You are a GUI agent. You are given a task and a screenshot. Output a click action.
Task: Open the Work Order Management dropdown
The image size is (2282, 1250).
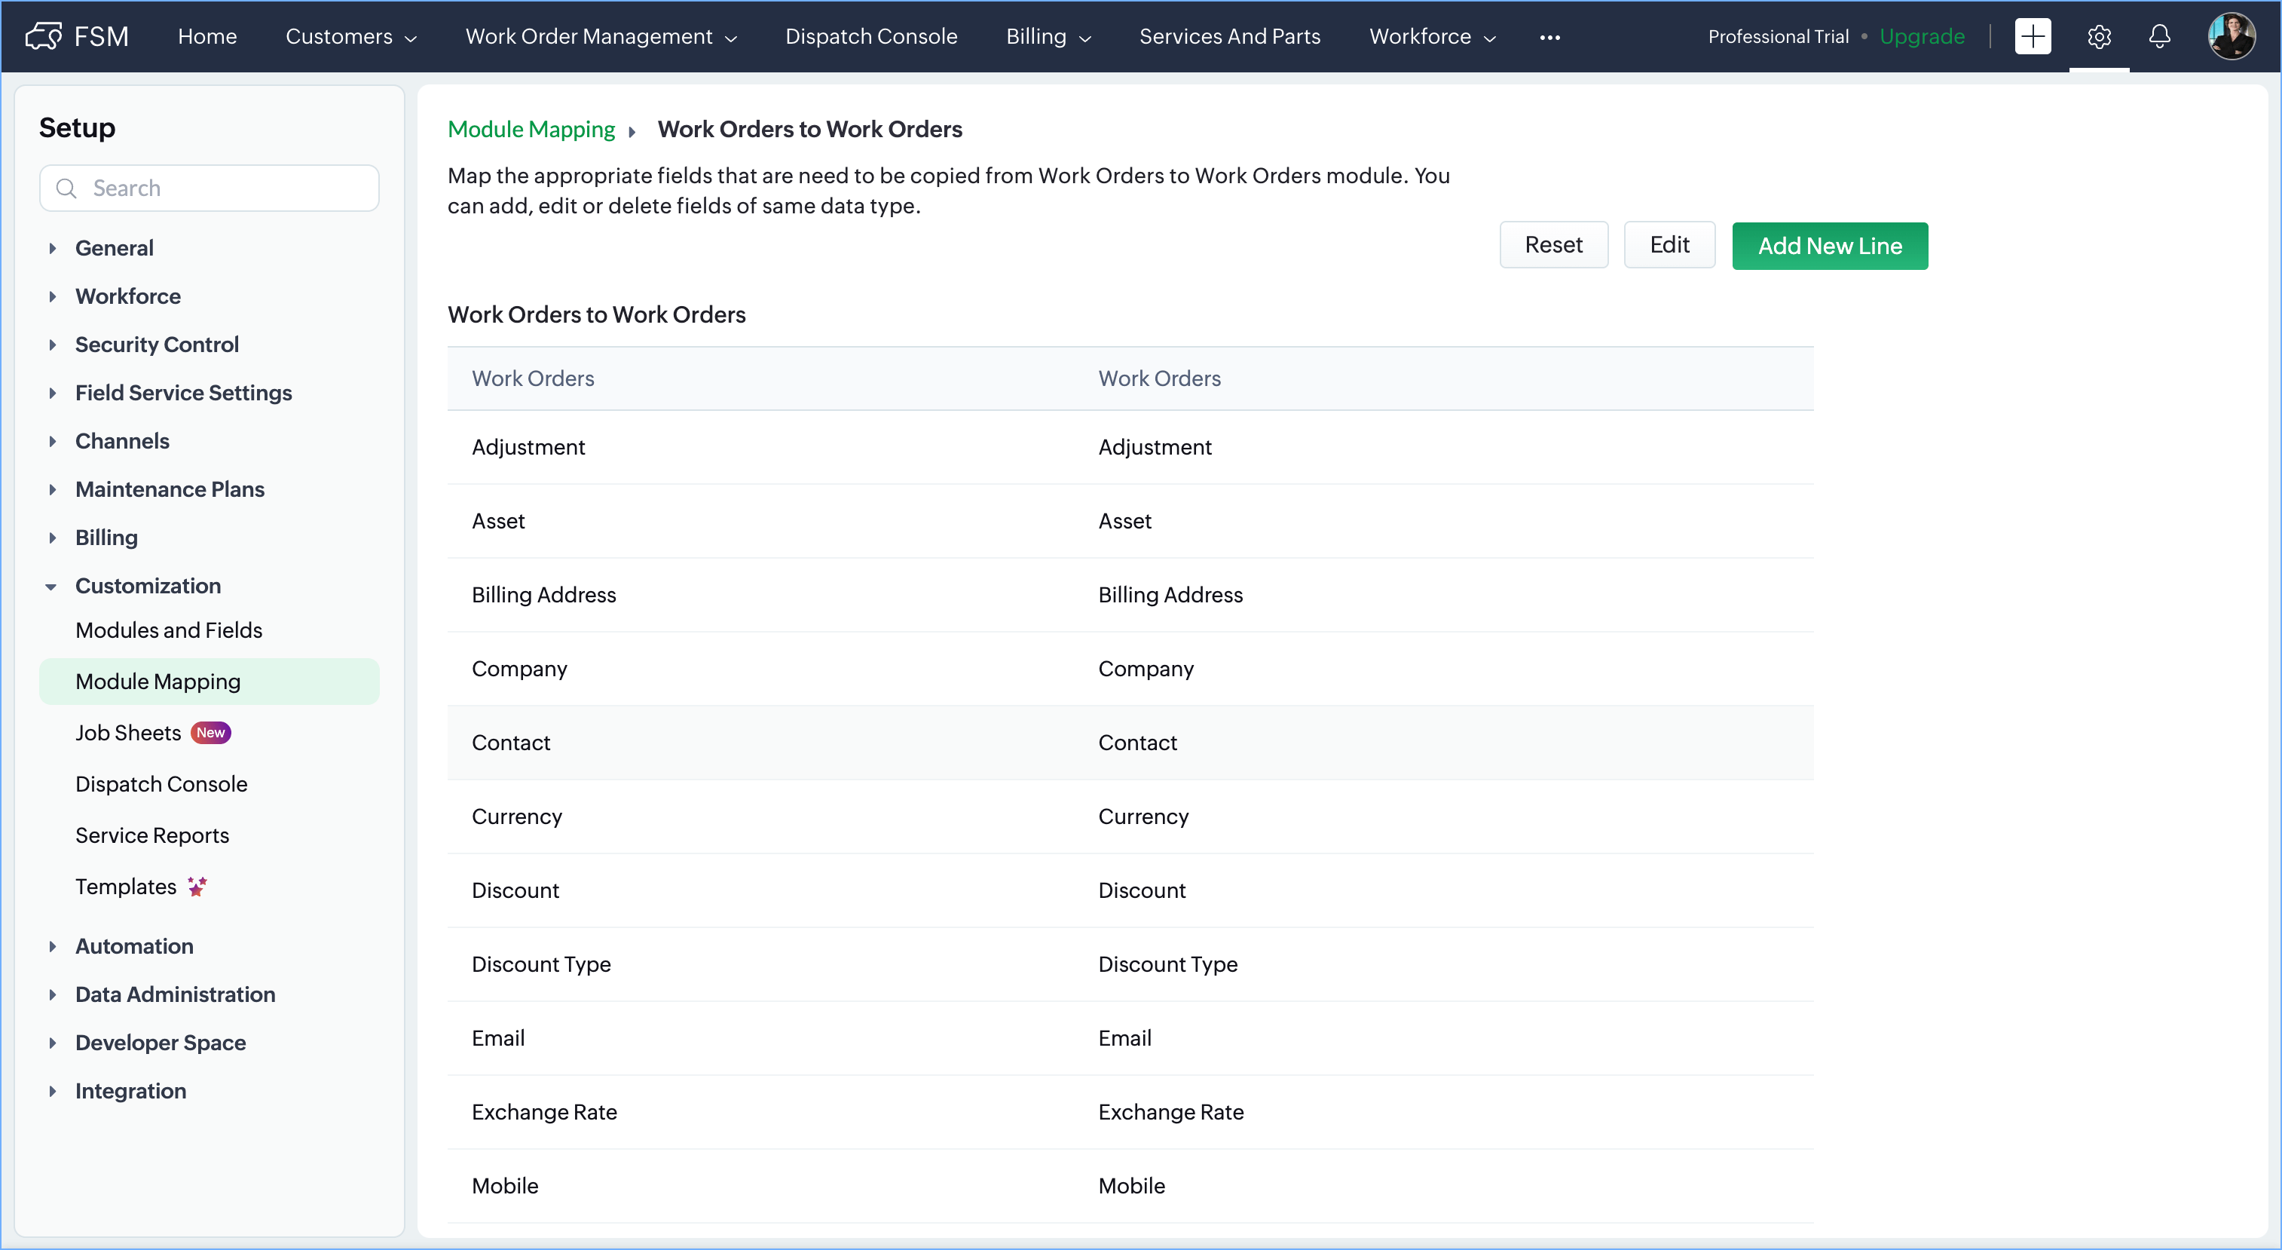(601, 36)
